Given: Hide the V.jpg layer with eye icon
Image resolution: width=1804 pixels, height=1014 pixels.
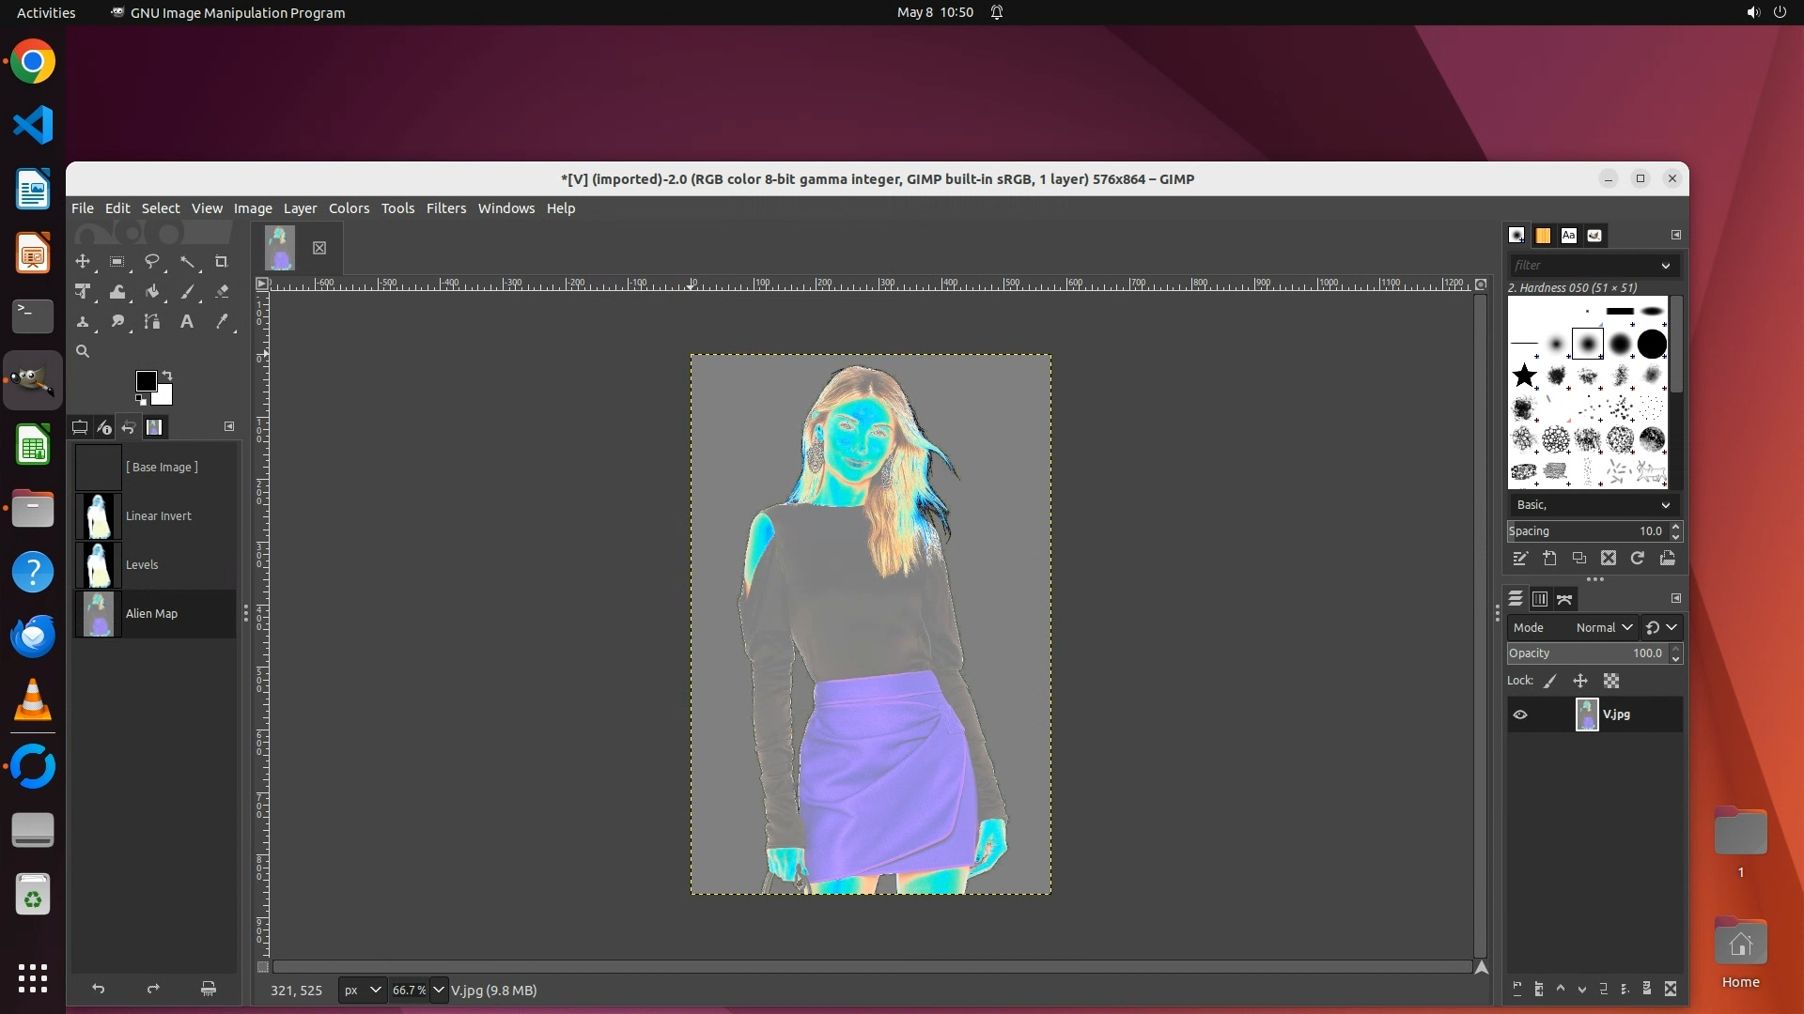Looking at the screenshot, I should 1520,714.
